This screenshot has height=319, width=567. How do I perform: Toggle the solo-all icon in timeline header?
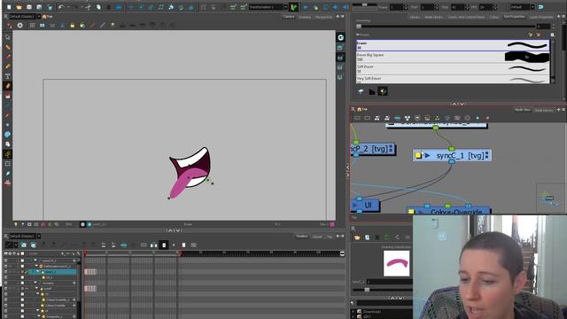coord(10,253)
